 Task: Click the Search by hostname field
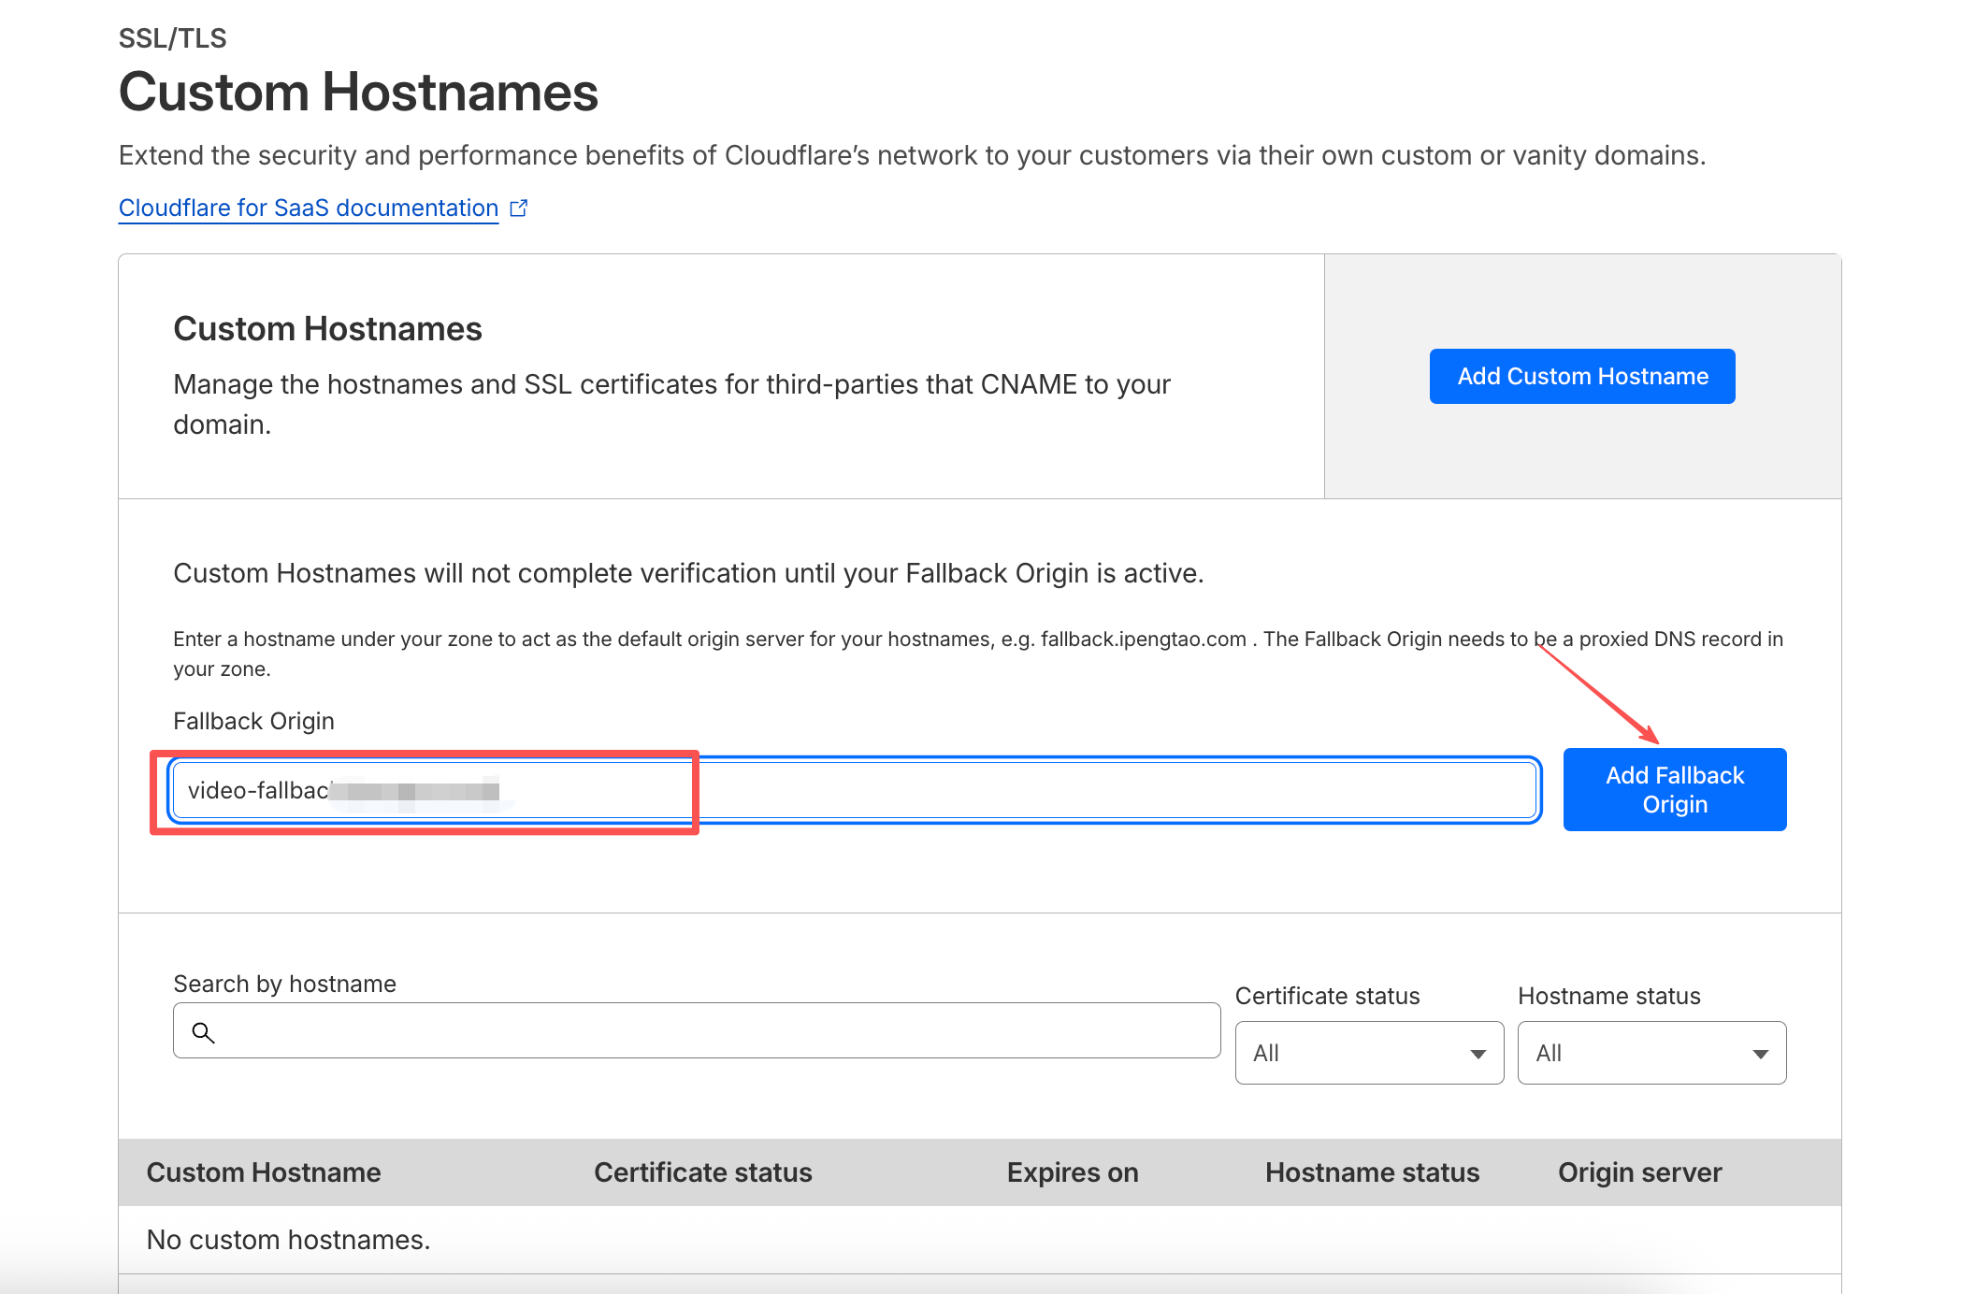coord(697,1030)
